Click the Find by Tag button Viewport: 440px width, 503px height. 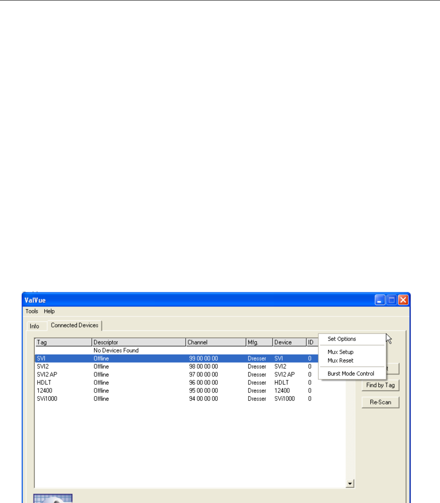380,385
